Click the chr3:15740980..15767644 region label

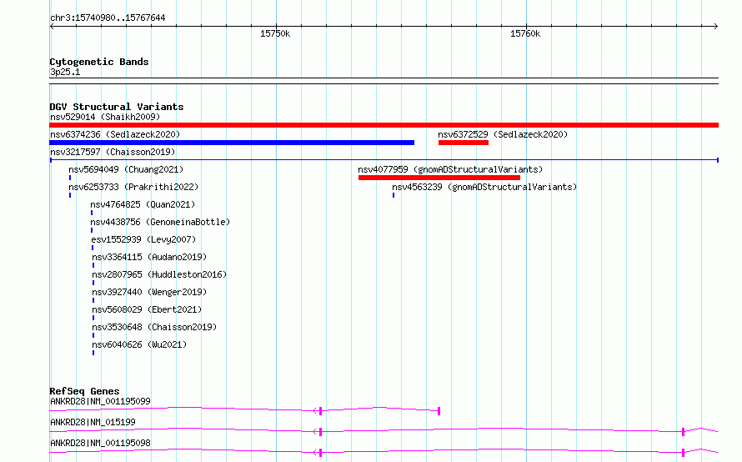pyautogui.click(x=108, y=18)
